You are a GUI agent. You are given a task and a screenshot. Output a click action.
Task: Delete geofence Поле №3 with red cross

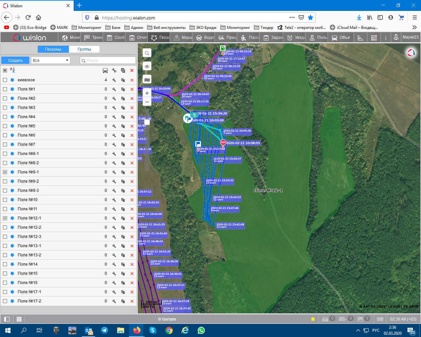pos(132,108)
